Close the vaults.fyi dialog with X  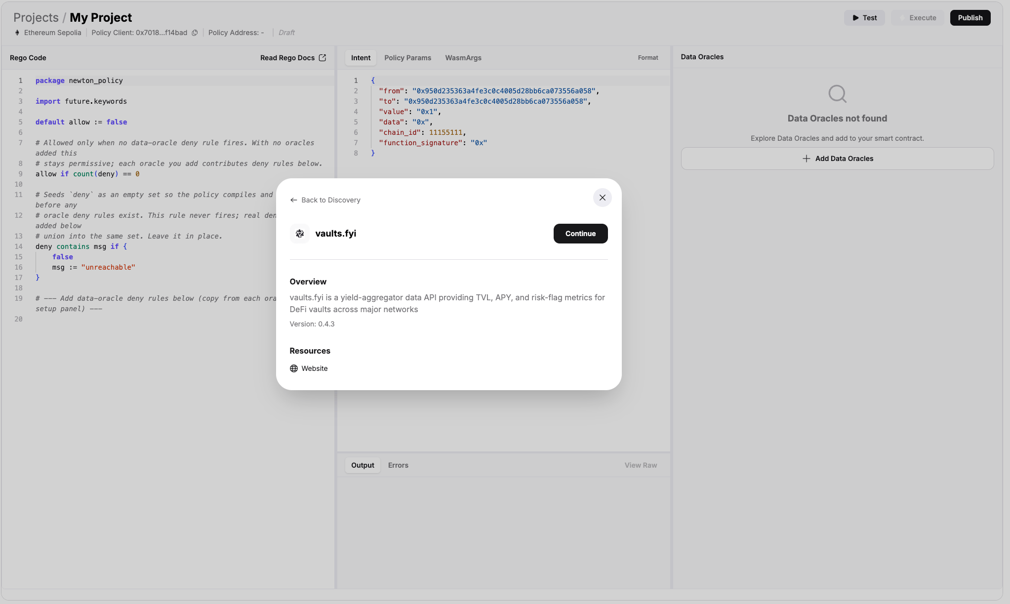pyautogui.click(x=602, y=198)
